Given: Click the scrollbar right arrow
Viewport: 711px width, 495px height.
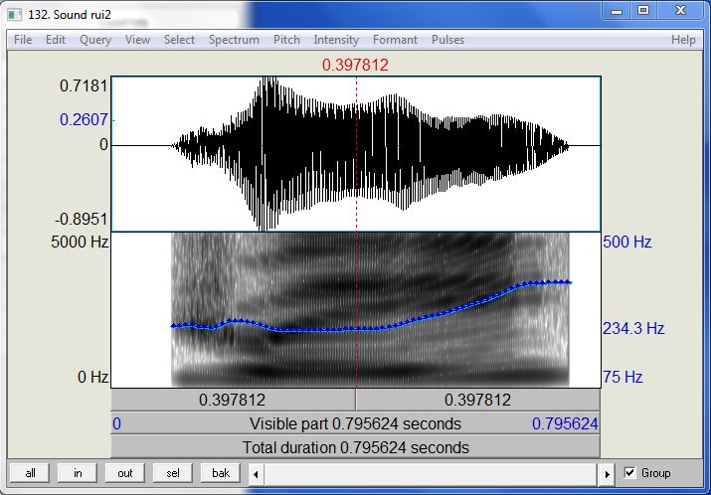Looking at the screenshot, I should [x=608, y=474].
